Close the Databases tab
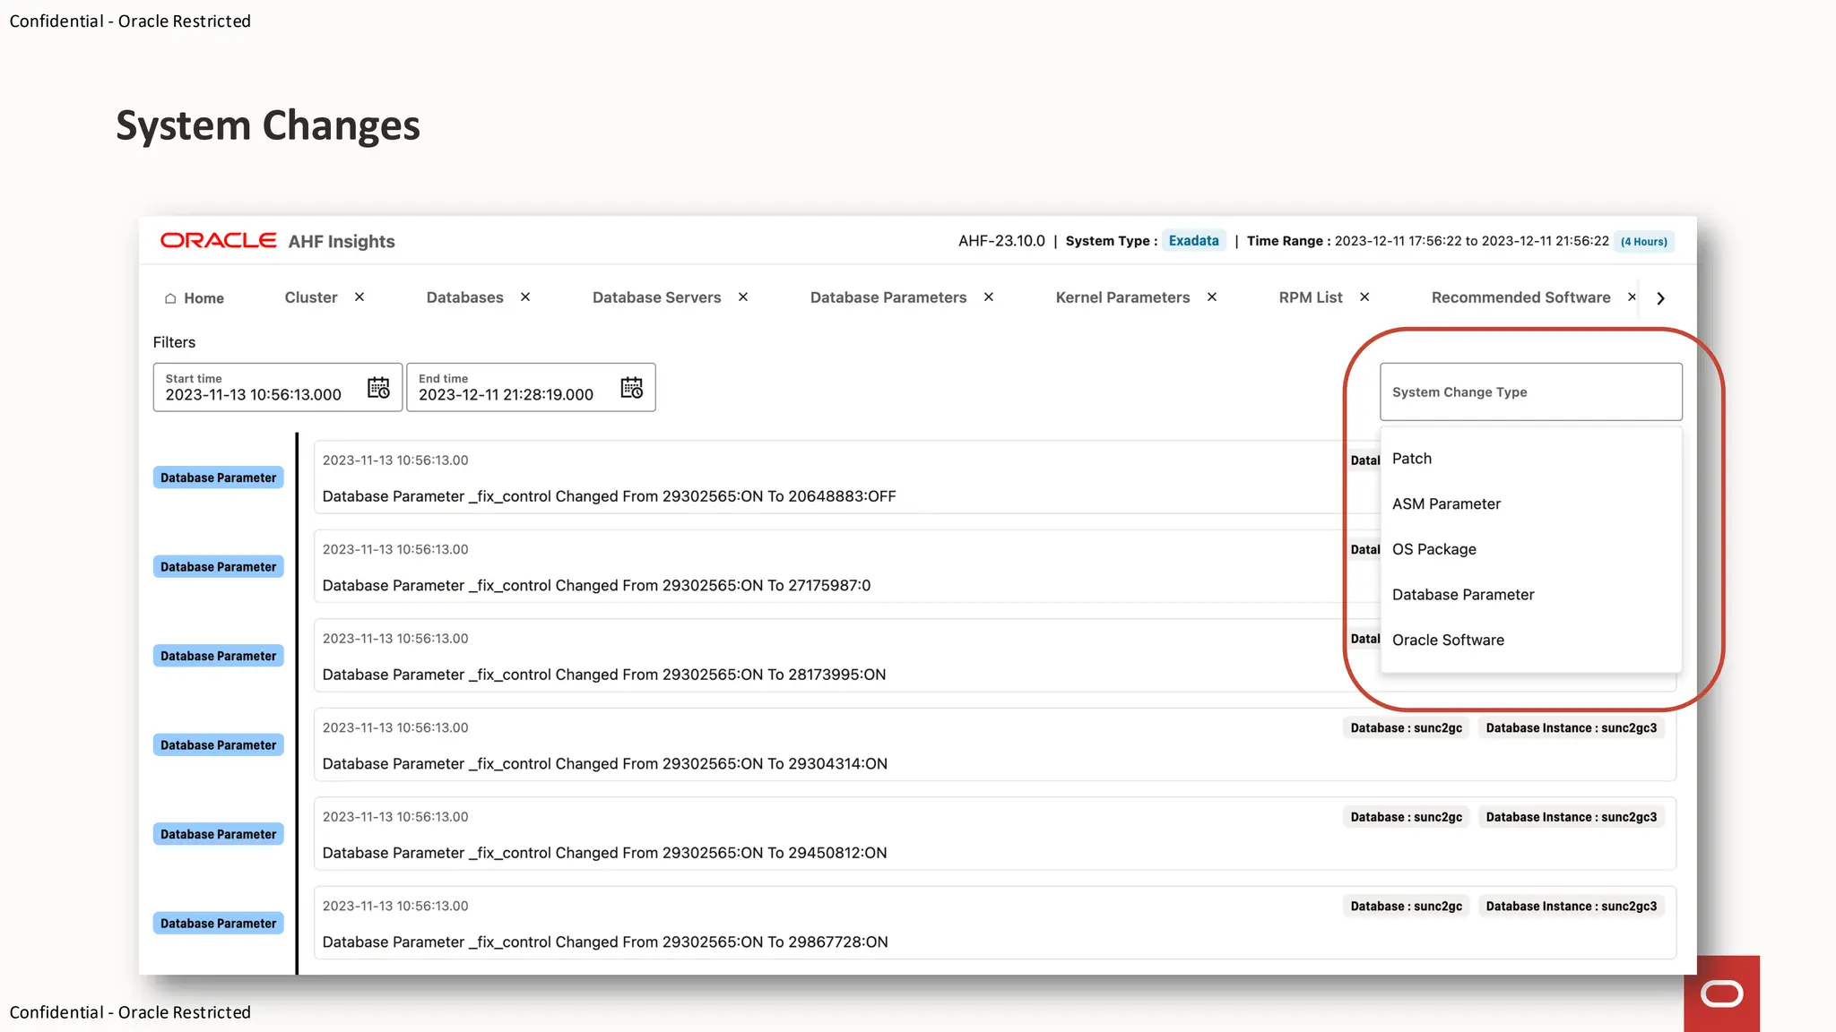This screenshot has width=1836, height=1032. (x=525, y=297)
